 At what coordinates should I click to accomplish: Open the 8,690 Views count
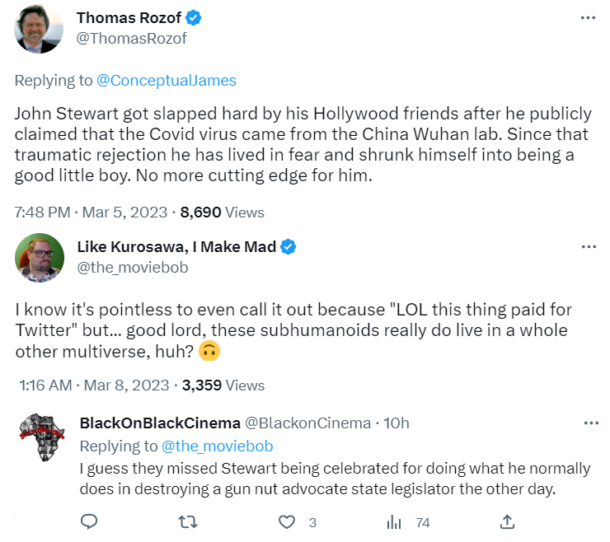223,212
